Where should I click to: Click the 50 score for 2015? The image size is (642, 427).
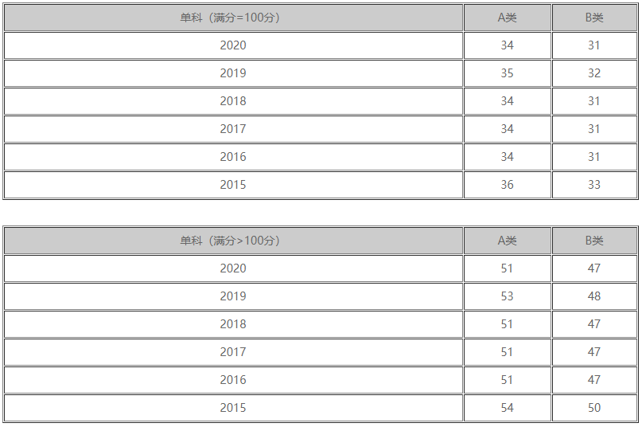click(x=594, y=408)
